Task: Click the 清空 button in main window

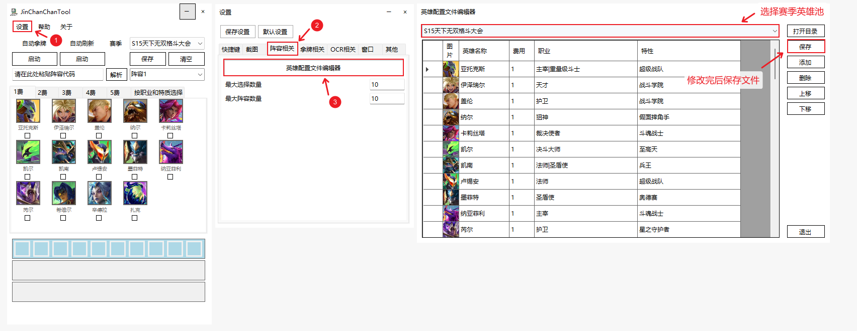Action: (186, 59)
